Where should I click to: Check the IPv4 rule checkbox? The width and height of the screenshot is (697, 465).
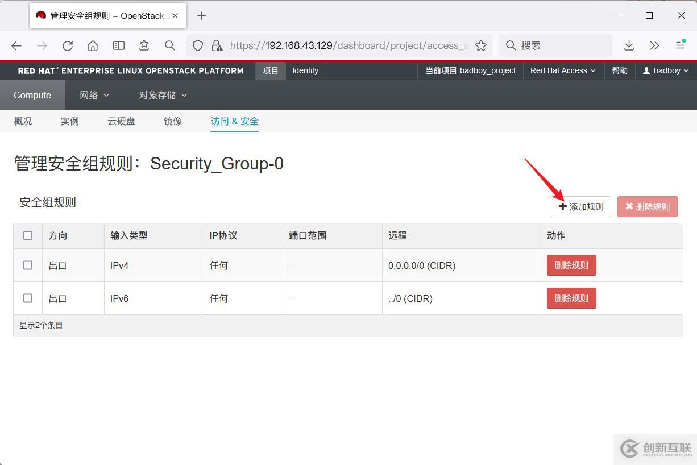(x=28, y=265)
